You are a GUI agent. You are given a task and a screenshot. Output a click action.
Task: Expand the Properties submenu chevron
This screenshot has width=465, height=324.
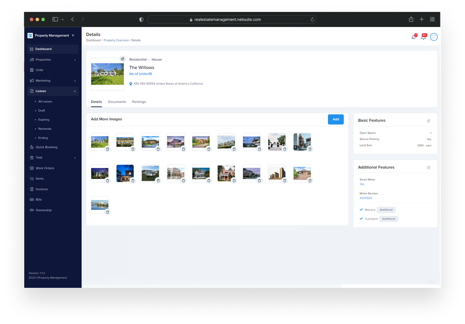[75, 60]
